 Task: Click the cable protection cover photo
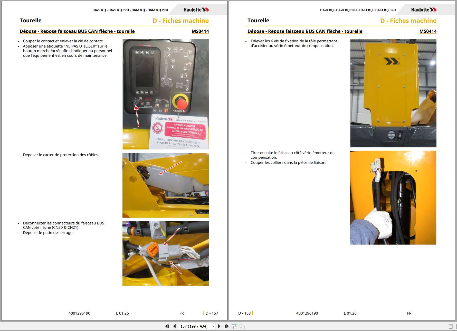coord(166,185)
